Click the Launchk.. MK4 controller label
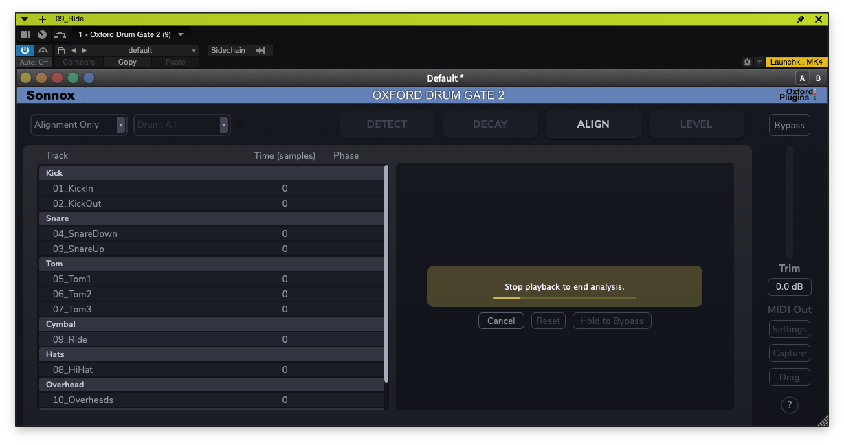 [x=796, y=62]
